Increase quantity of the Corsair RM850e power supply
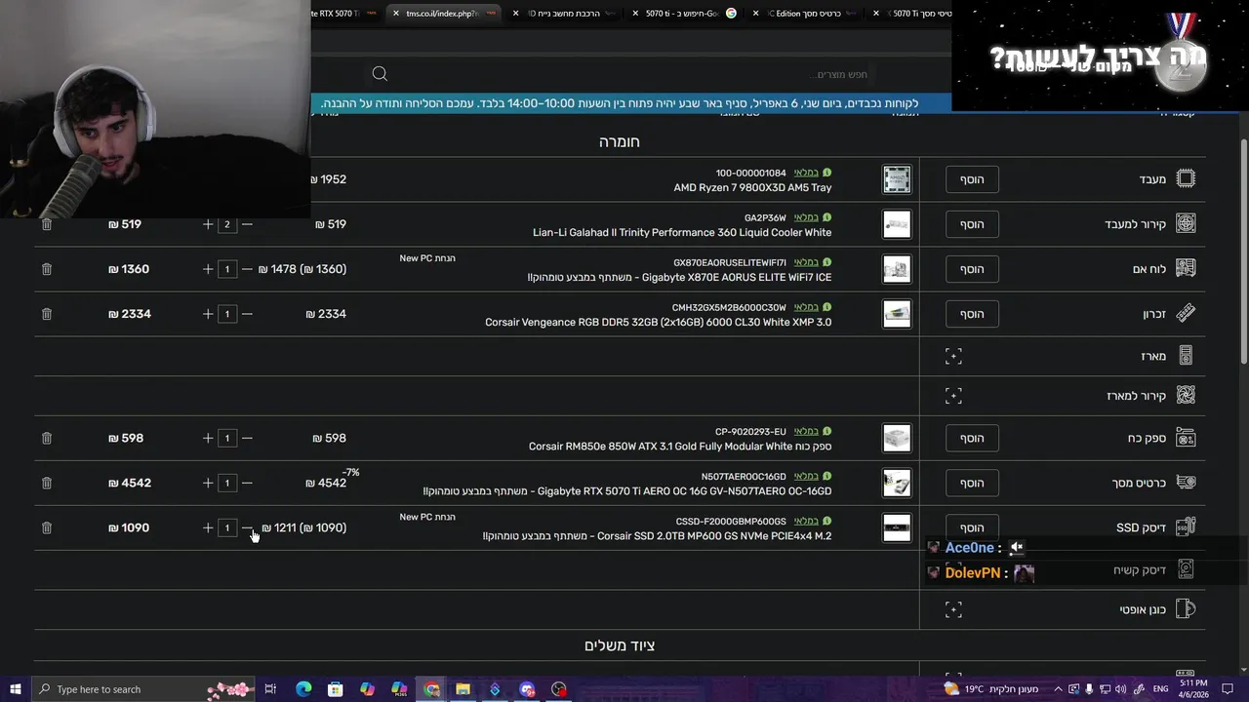 pyautogui.click(x=208, y=438)
